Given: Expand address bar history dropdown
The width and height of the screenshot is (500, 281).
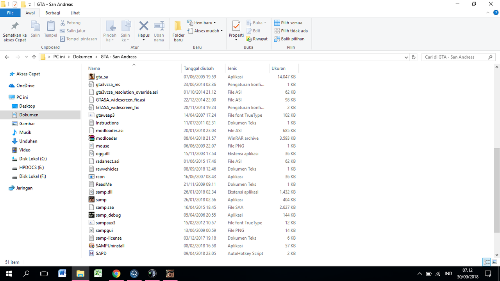Looking at the screenshot, I should [406, 57].
